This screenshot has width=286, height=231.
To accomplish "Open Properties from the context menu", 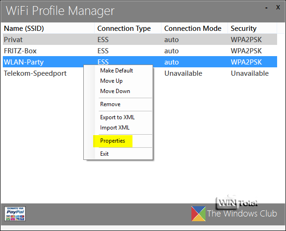I will click(x=113, y=141).
